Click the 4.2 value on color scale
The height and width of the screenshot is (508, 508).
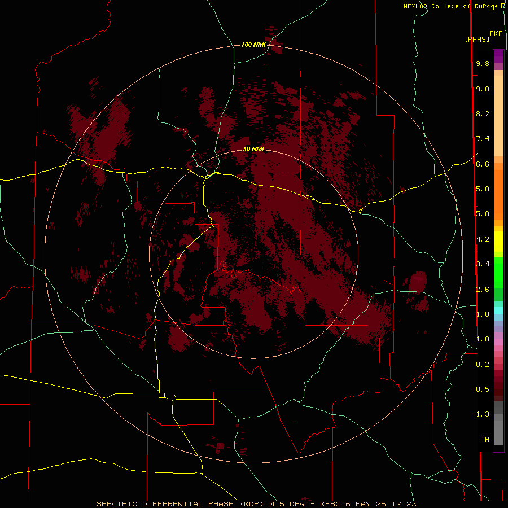[483, 239]
